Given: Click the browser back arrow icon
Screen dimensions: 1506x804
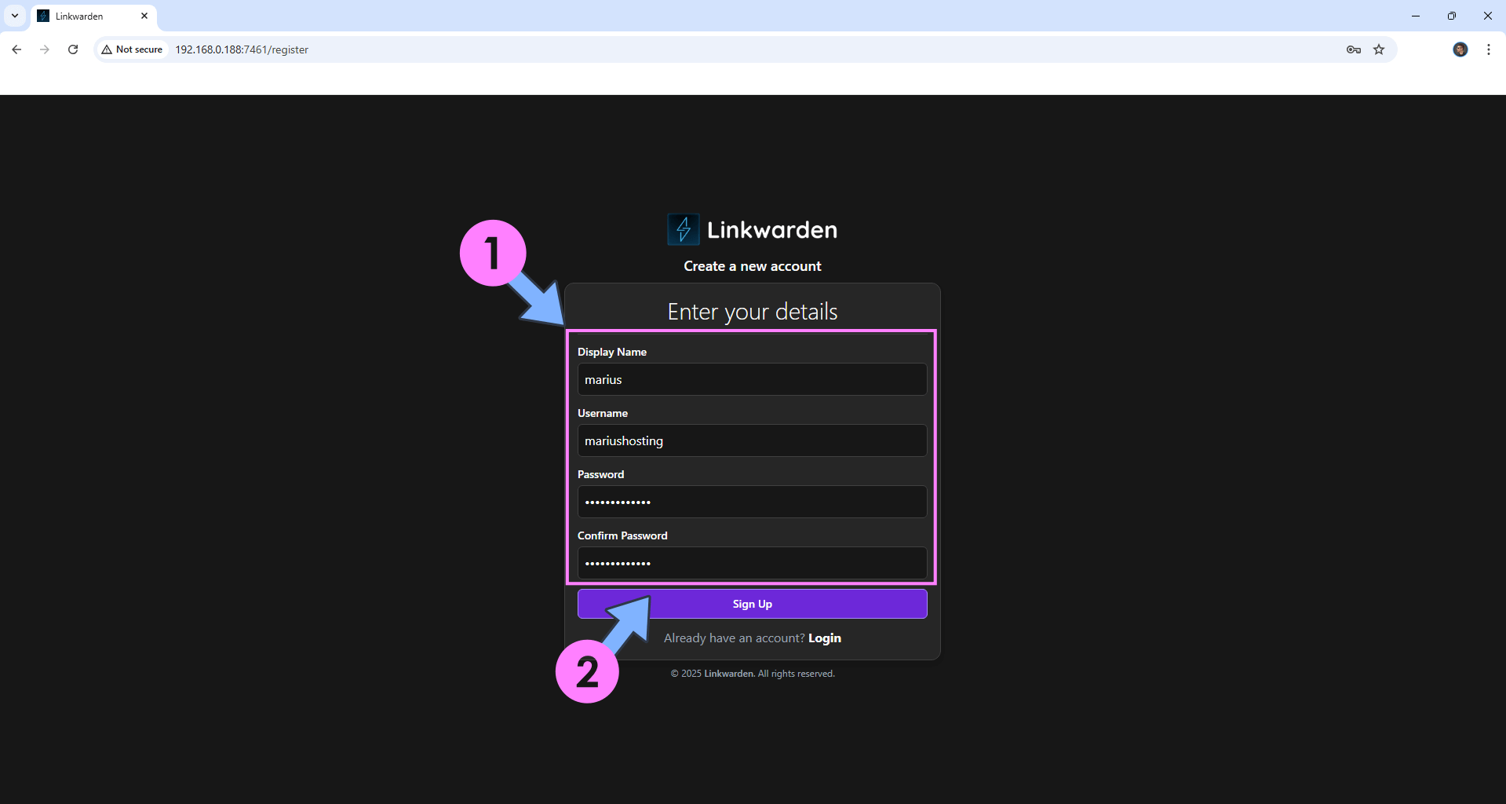Looking at the screenshot, I should (x=16, y=49).
